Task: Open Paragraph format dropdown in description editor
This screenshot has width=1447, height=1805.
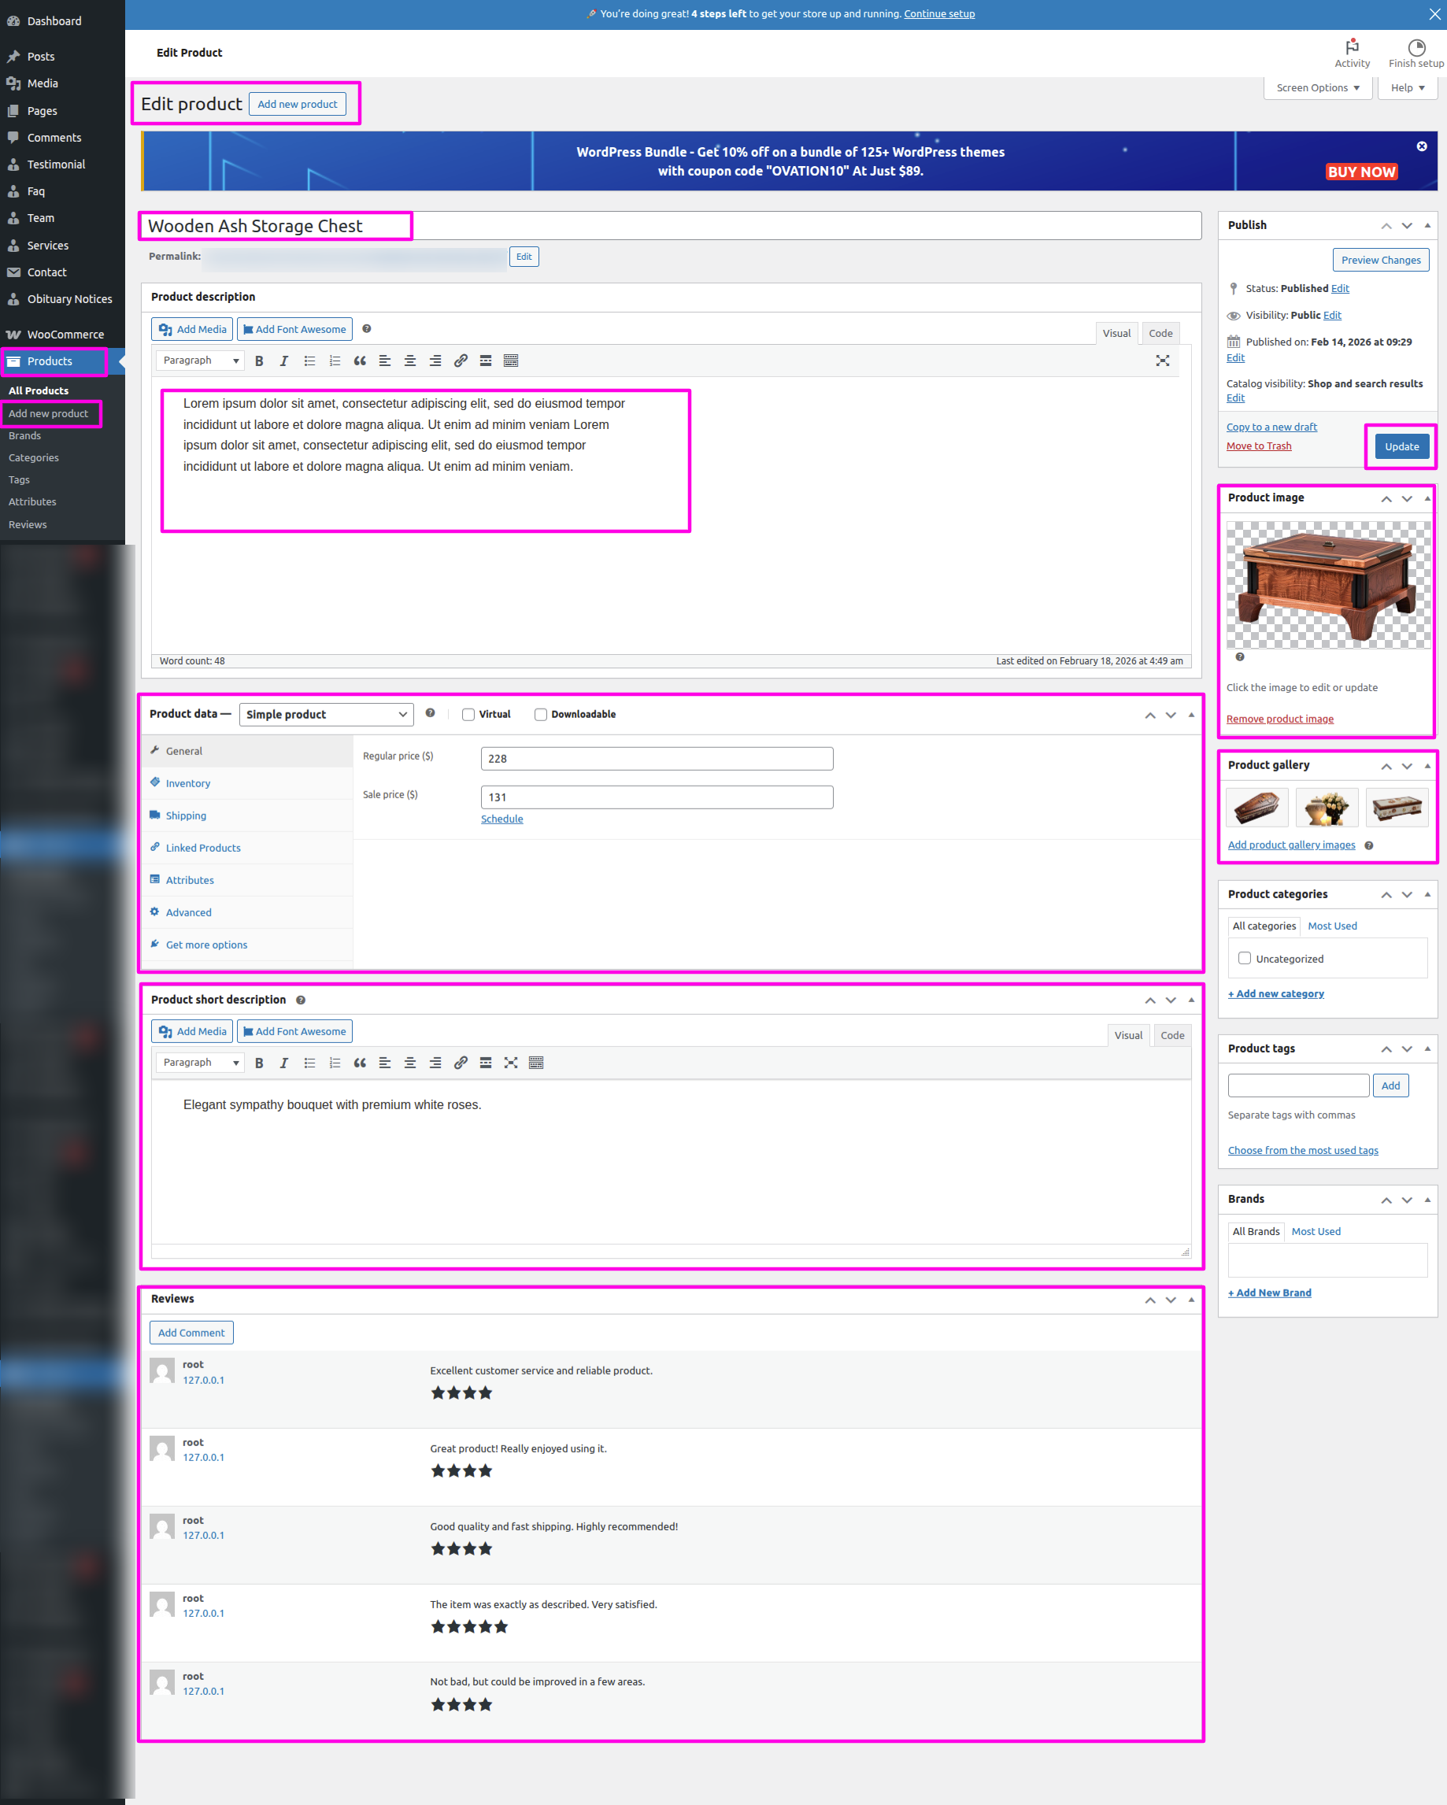Action: pos(200,361)
